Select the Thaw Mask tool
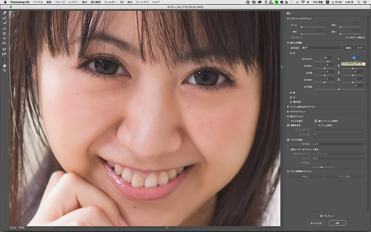This screenshot has width=371, height=232. point(4,54)
